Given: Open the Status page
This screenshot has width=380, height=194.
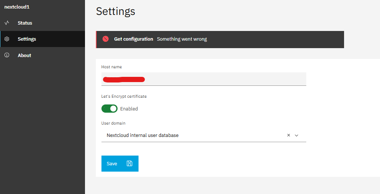Looking at the screenshot, I should click(42, 23).
